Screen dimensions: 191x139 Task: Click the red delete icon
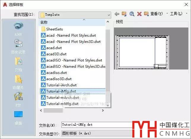(x=139, y=14)
